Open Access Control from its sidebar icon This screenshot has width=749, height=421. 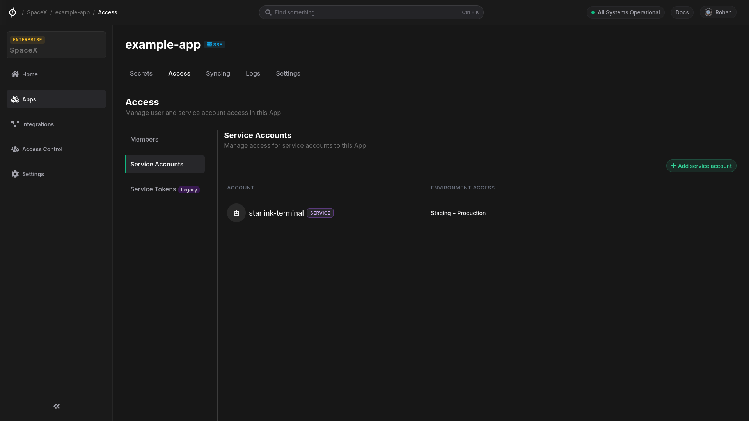[15, 149]
